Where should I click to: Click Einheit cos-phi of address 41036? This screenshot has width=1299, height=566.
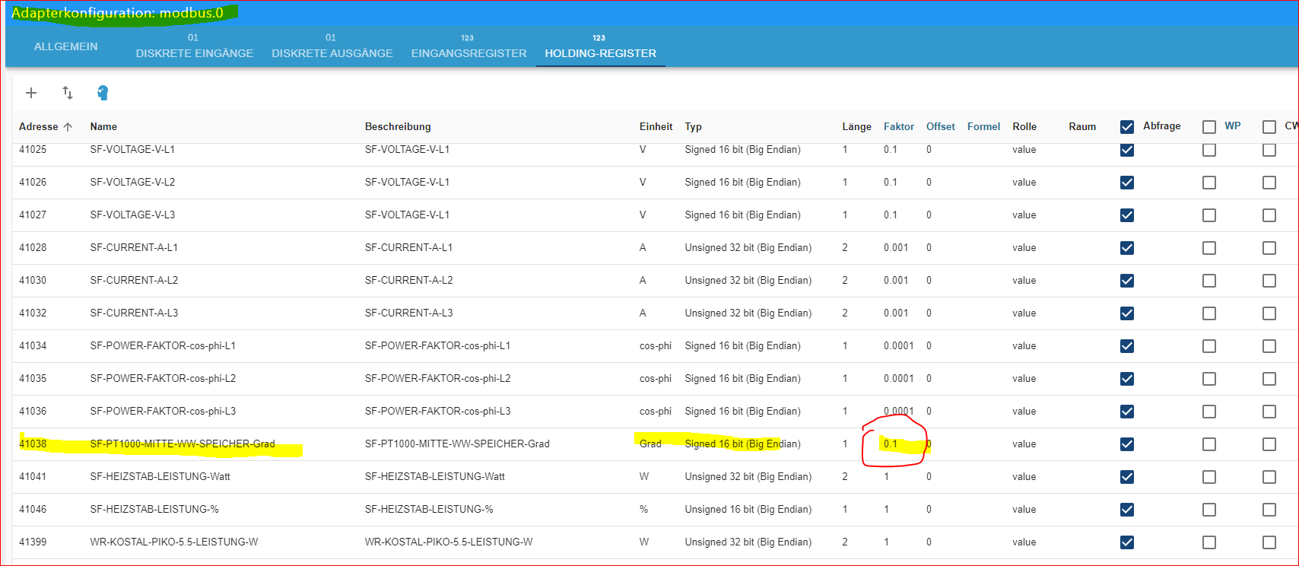[x=656, y=411]
